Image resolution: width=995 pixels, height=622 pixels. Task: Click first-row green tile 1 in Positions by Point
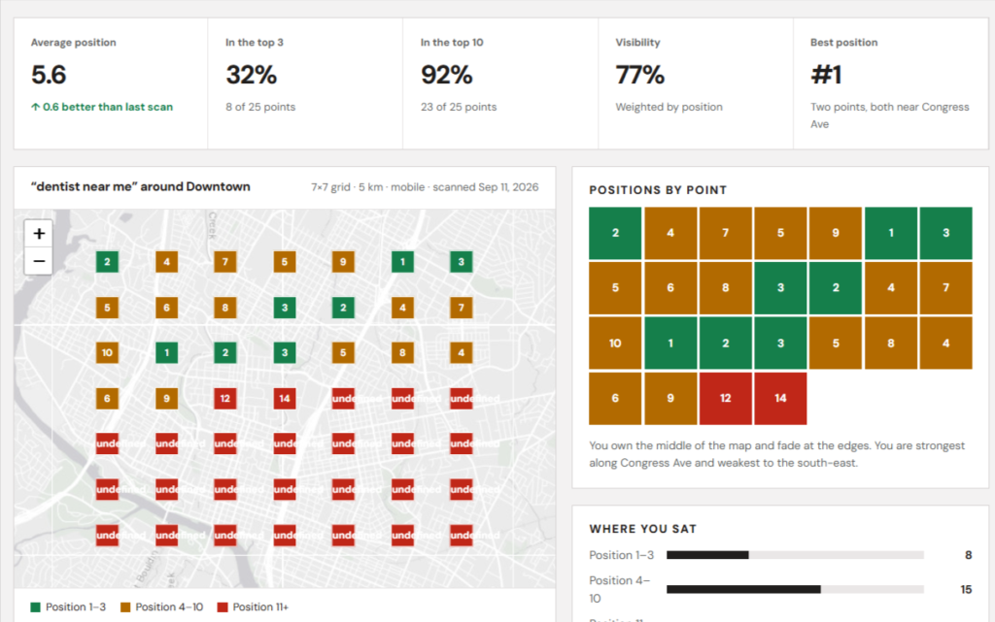[x=891, y=233]
